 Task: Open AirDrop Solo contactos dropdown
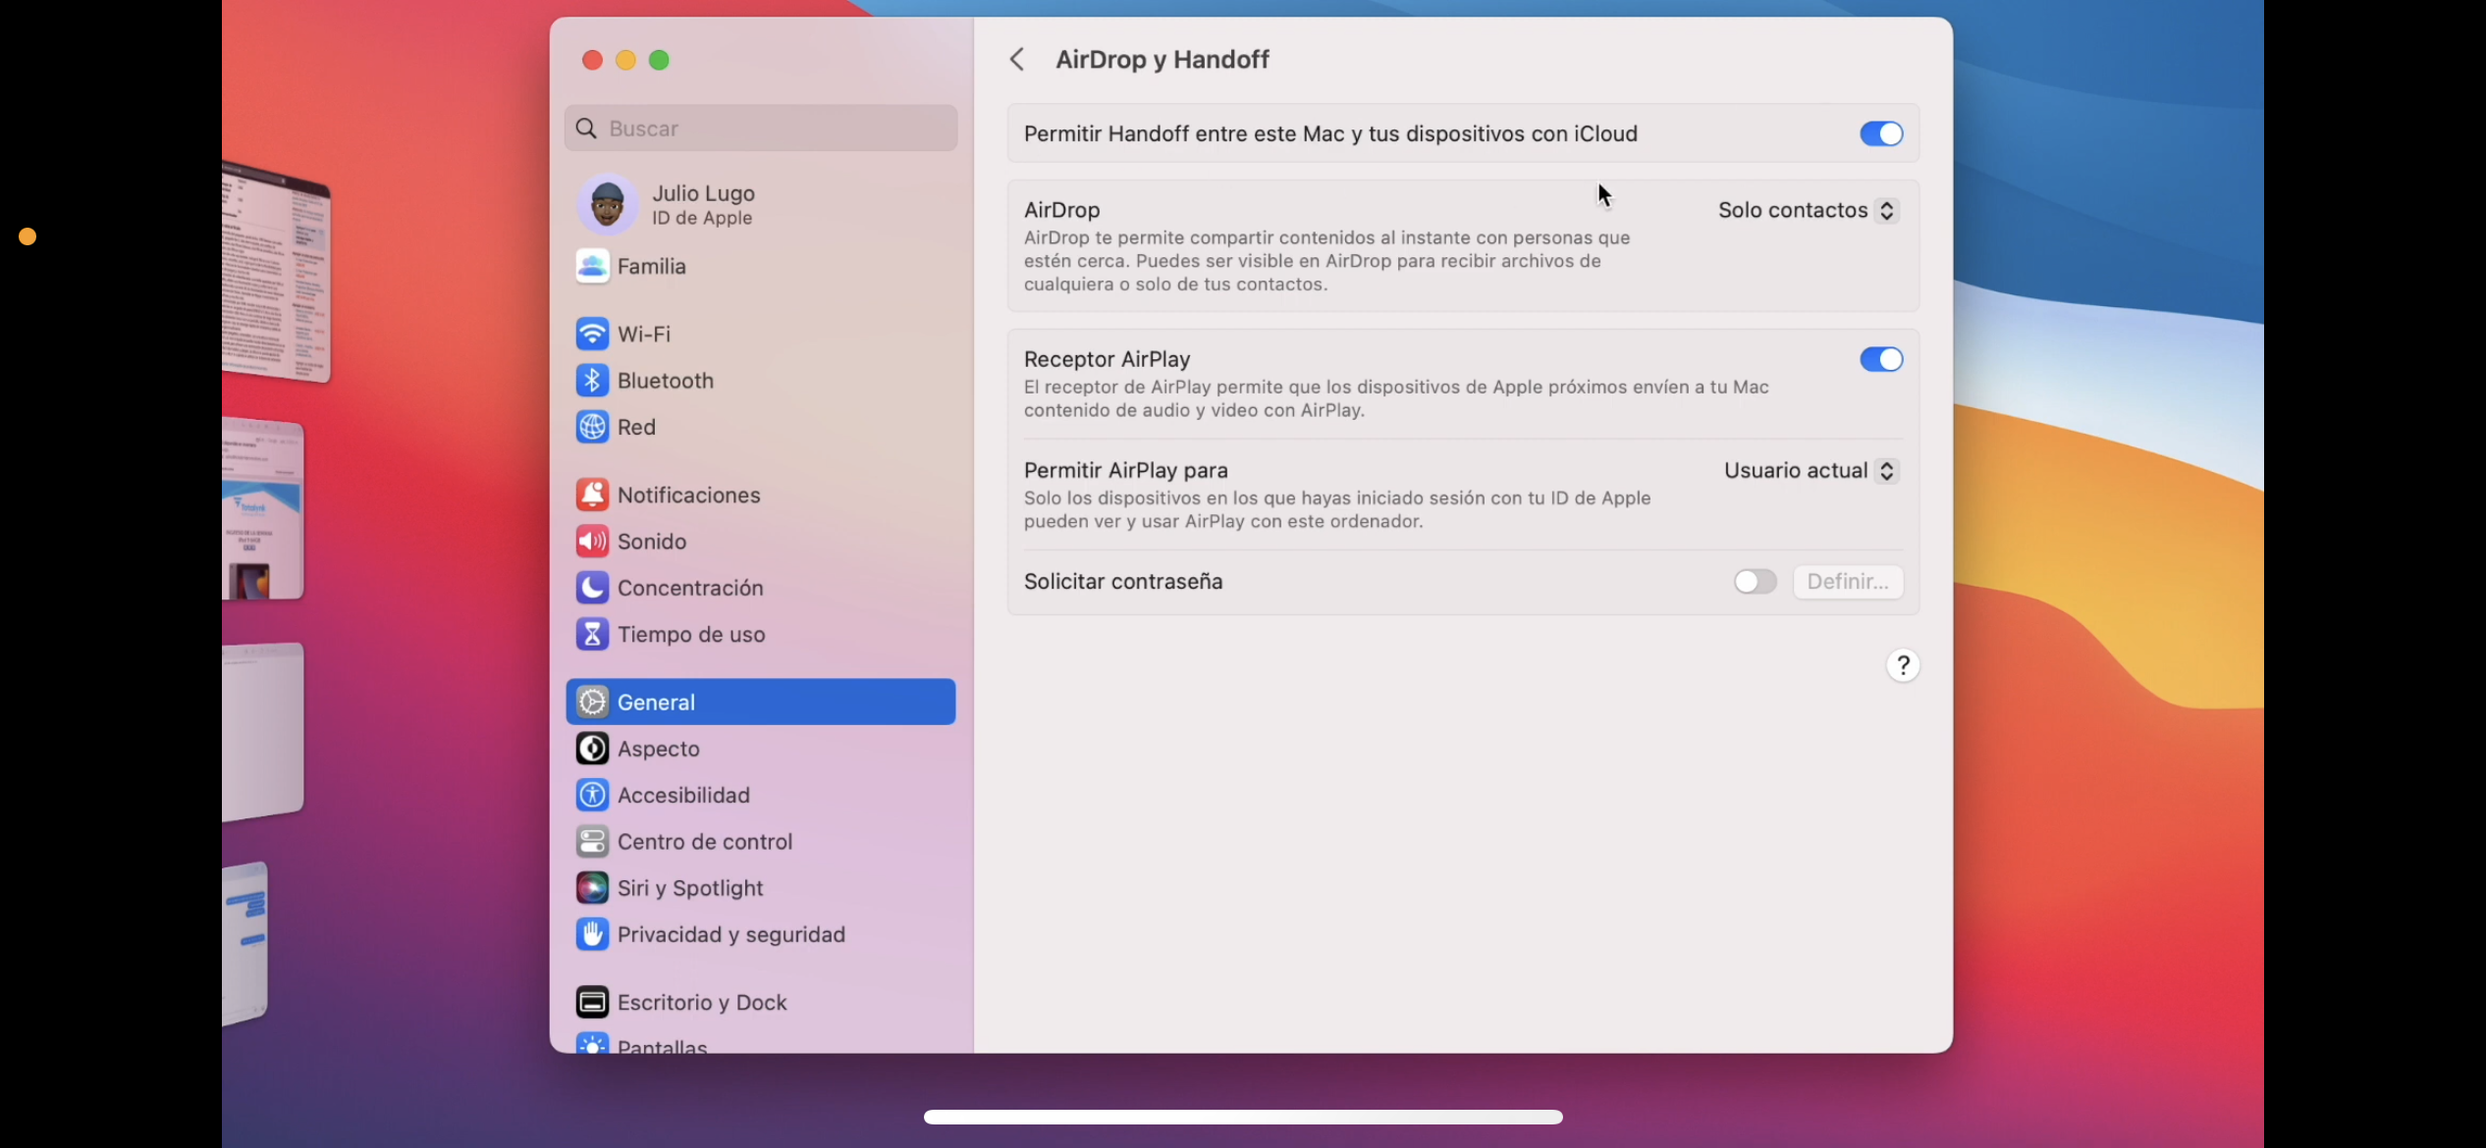coord(1807,210)
